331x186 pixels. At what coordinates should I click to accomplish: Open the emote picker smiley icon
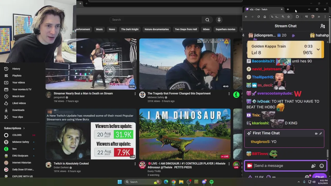[x=322, y=166]
